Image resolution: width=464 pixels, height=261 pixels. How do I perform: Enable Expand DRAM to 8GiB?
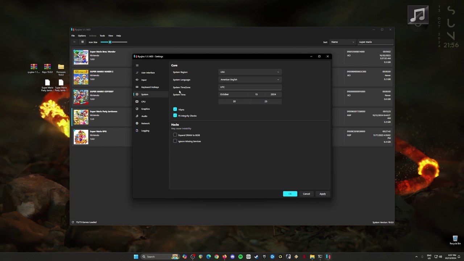[175, 135]
